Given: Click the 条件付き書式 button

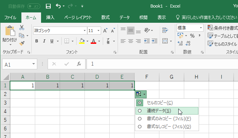Looking at the screenshot, I should point(222,28).
